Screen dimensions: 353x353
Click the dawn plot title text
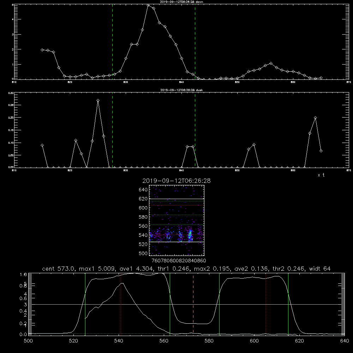point(181,1)
